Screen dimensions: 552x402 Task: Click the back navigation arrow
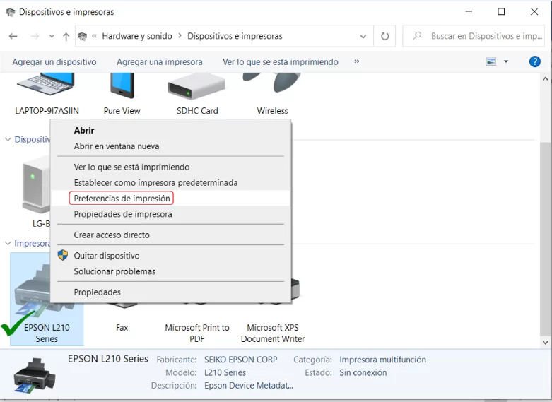(x=13, y=36)
